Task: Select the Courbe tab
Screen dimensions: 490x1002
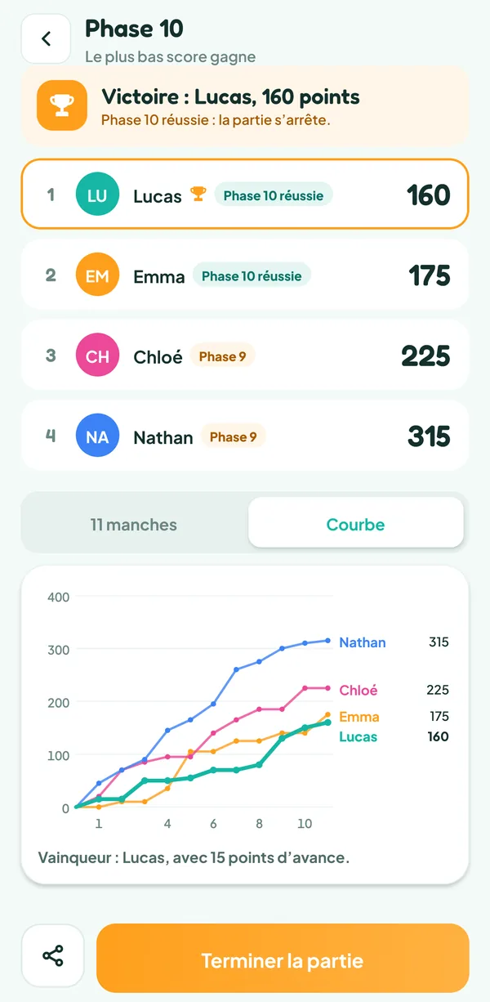Action: (x=356, y=523)
